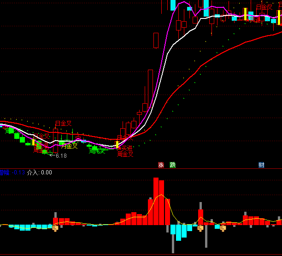Viewport: 282px width, 256px height.
Task: Click the yellow 月金叉 label
Action: point(70,146)
